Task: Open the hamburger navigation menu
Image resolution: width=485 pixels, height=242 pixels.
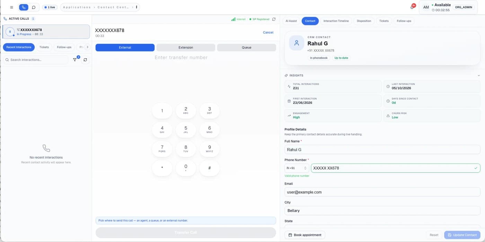Action: (12, 7)
